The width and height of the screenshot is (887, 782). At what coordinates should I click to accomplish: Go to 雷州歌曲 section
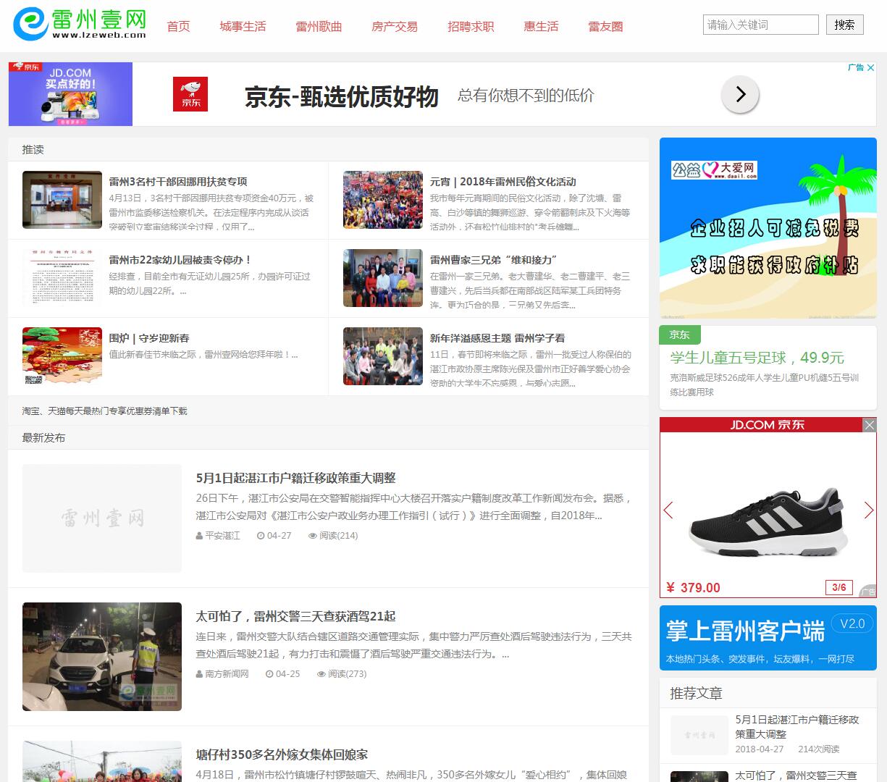click(x=319, y=27)
